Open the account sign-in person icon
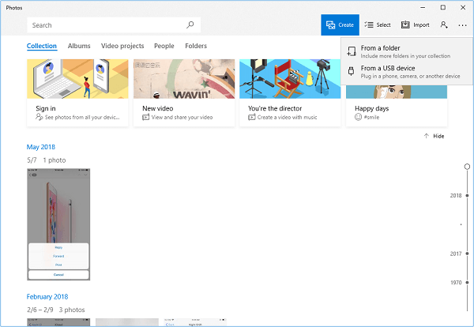This screenshot has width=474, height=327. (x=444, y=25)
